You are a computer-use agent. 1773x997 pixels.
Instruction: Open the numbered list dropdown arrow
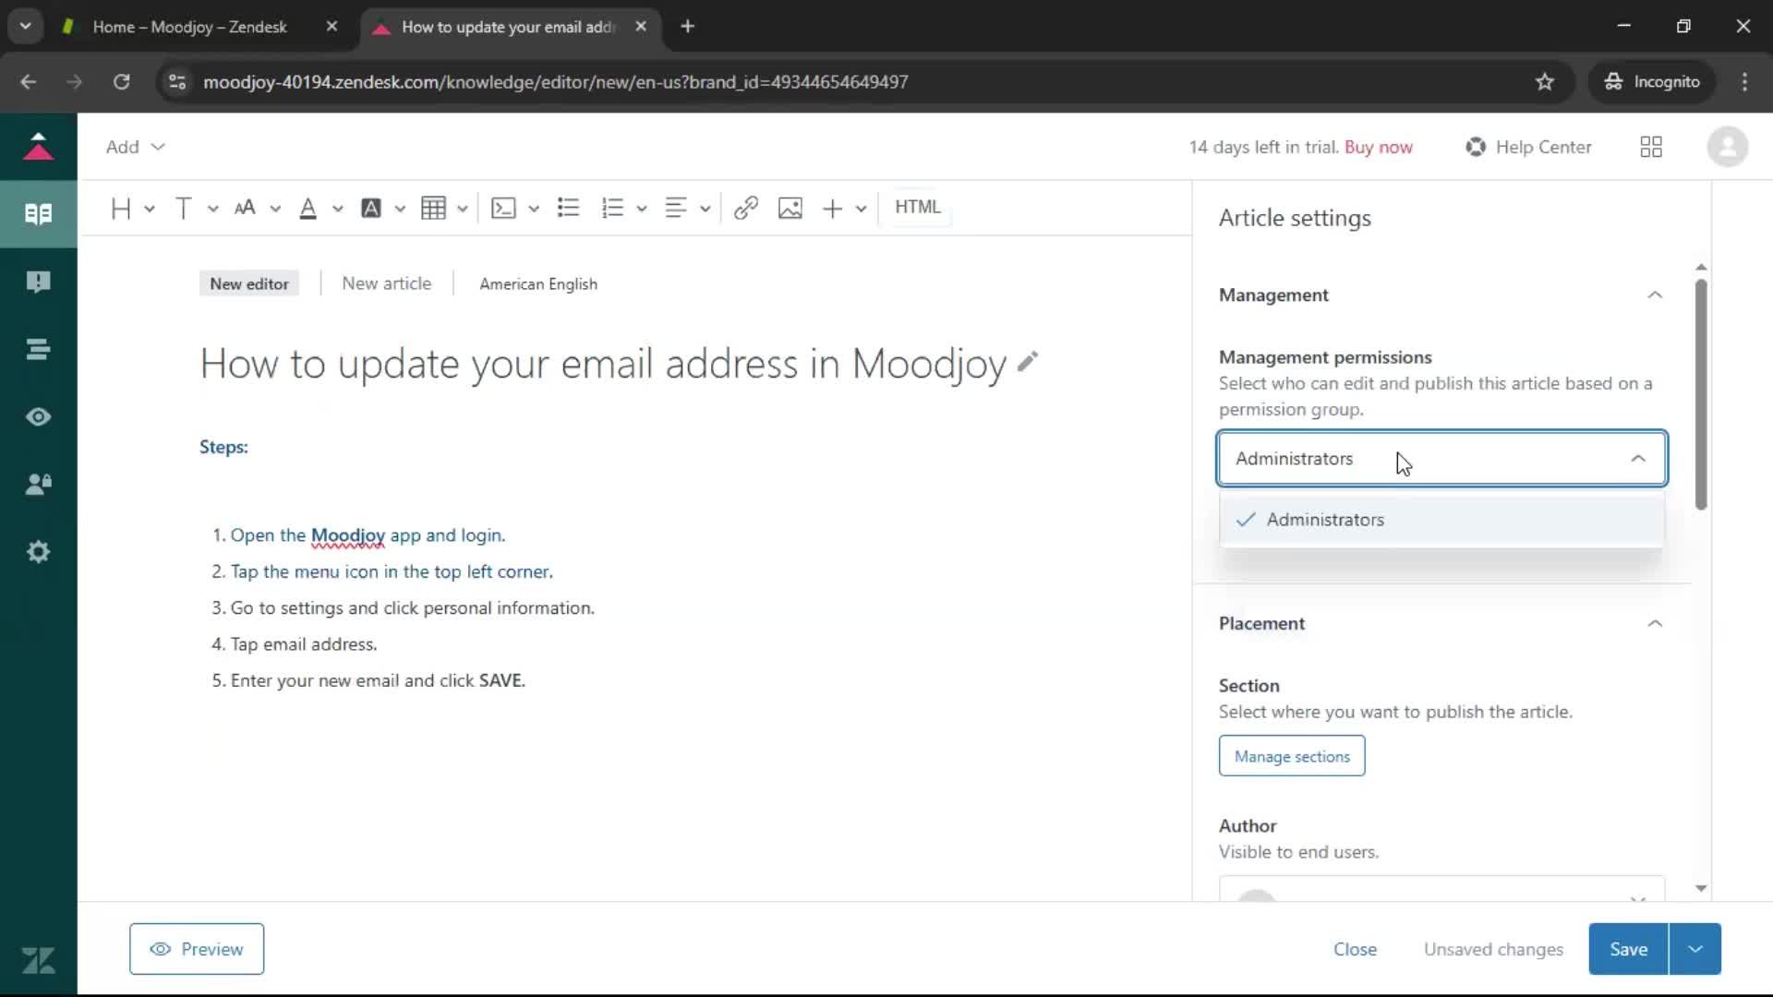click(642, 210)
